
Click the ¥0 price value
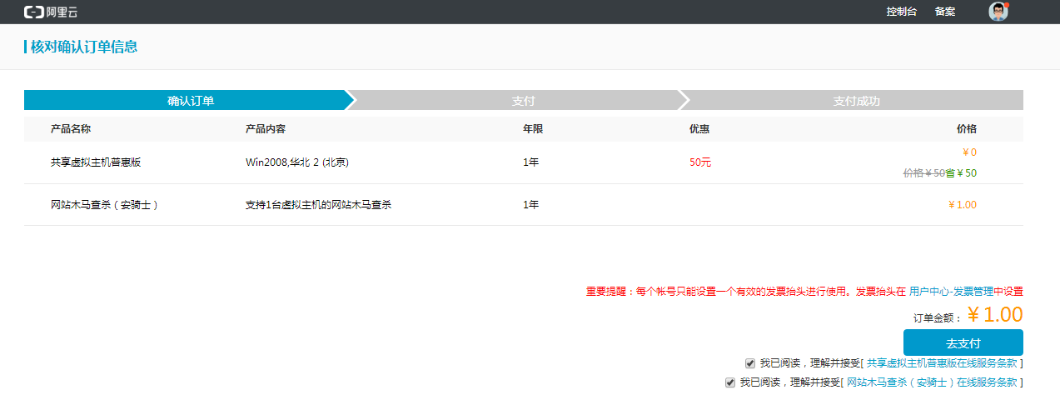click(969, 152)
